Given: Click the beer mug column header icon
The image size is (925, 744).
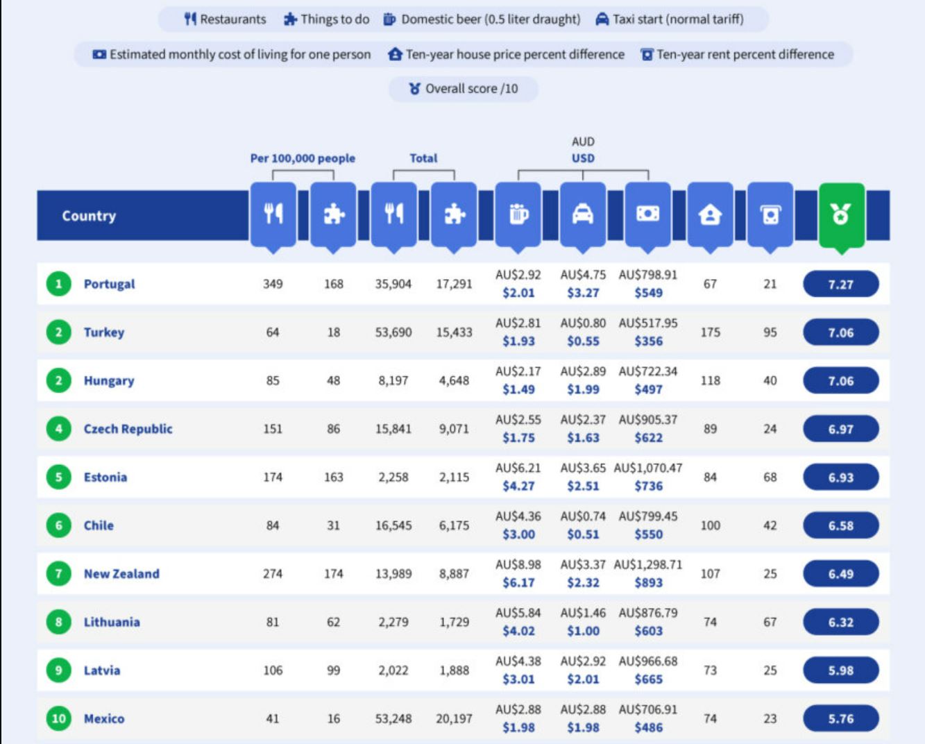Looking at the screenshot, I should [x=518, y=215].
